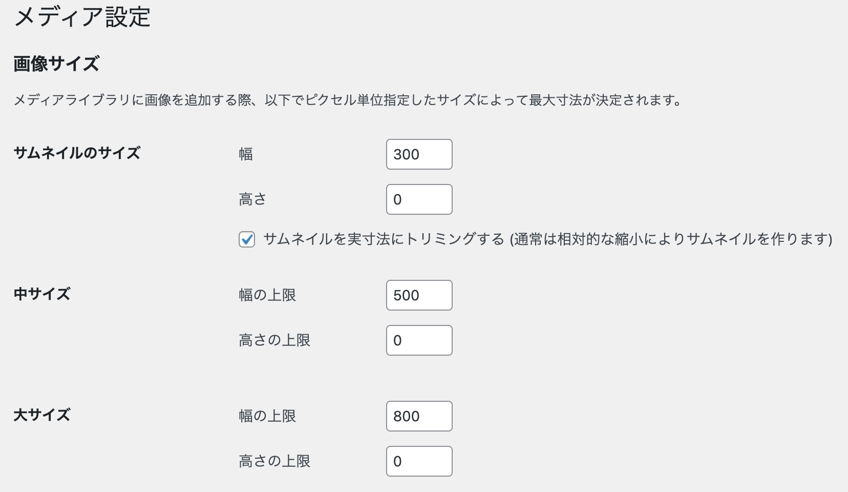Click the image size description paragraph
This screenshot has height=492, width=848.
(x=348, y=100)
